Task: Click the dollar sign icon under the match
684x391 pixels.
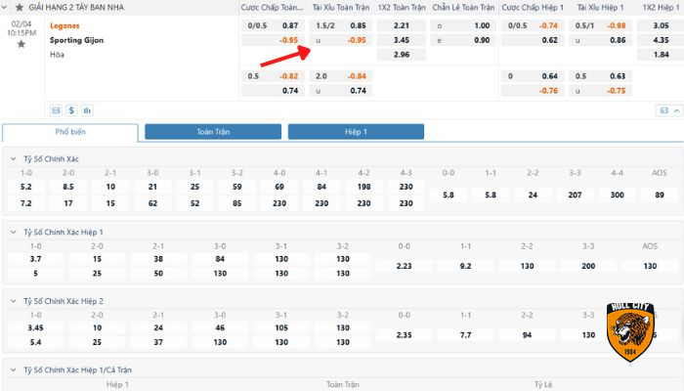Action: tap(71, 110)
